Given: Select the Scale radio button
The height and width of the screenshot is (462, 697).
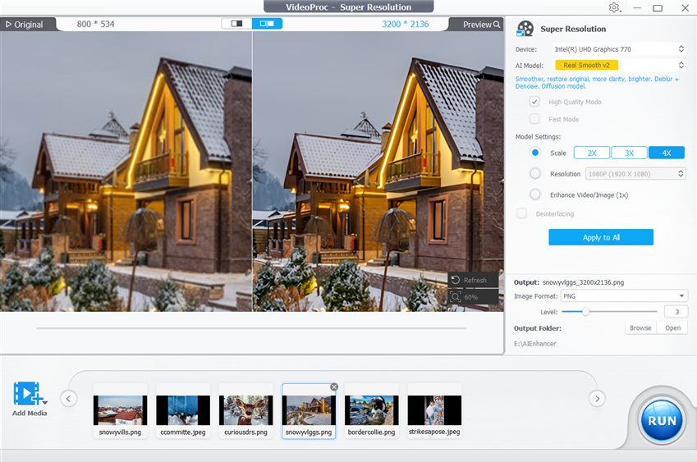Looking at the screenshot, I should 535,153.
